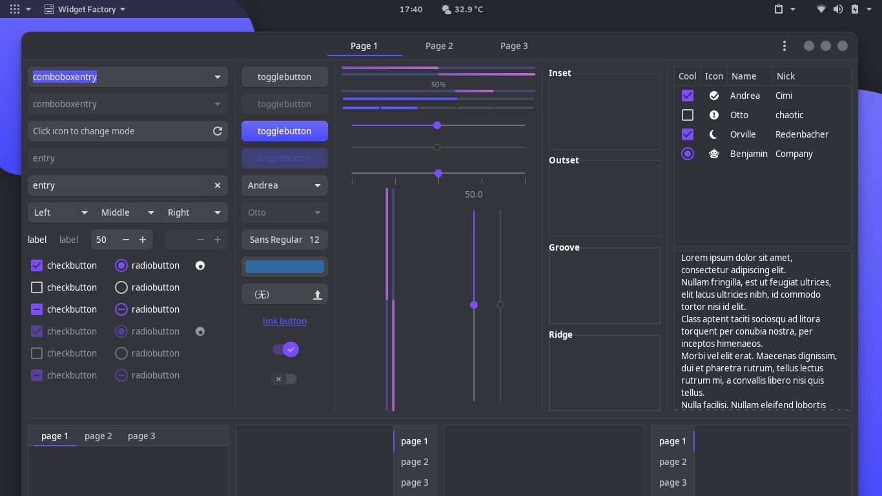Viewport: 882px width, 496px height.
Task: Open the Activities grid icon in top bar
Action: 15,9
